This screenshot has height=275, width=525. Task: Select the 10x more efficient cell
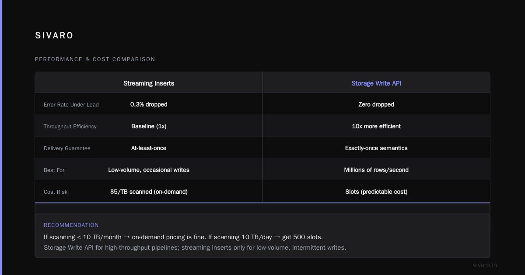tap(376, 126)
